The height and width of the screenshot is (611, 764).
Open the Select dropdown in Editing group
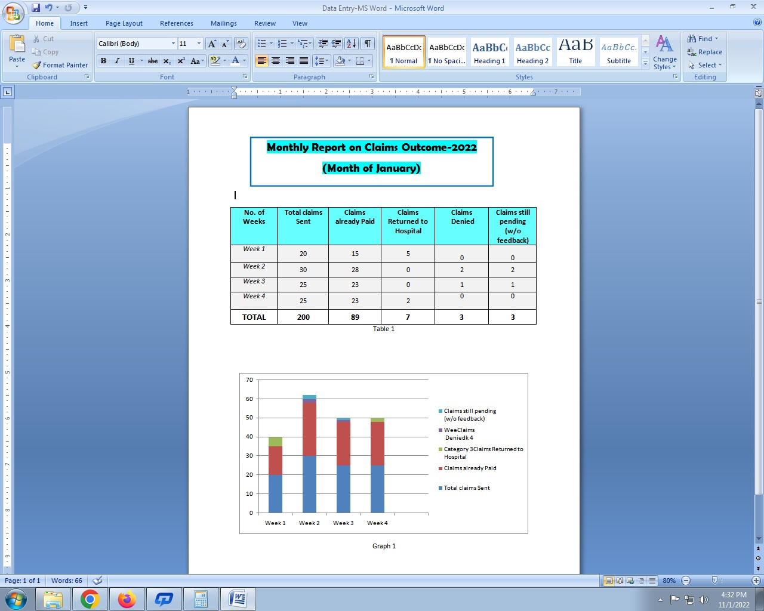pos(705,65)
